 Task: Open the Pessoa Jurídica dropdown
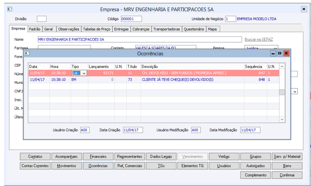[x=275, y=48]
